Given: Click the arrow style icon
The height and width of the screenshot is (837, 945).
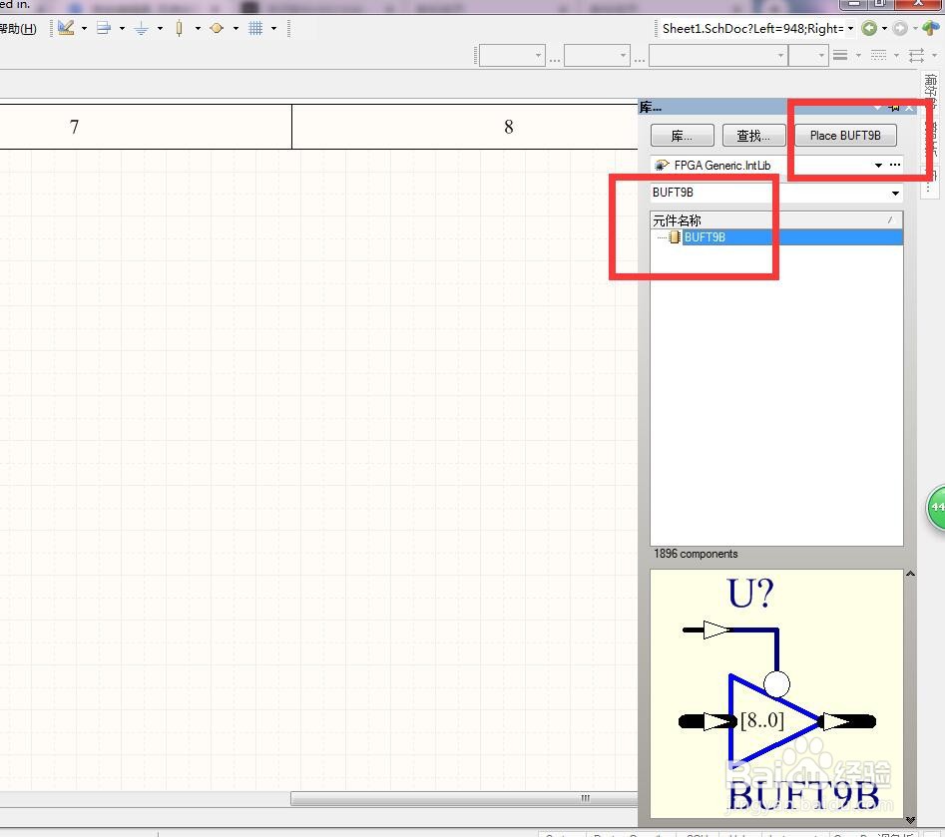Looking at the screenshot, I should pos(916,56).
